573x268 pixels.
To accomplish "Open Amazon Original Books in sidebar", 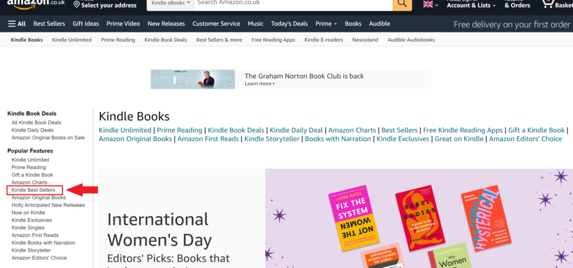I will coord(39,198).
